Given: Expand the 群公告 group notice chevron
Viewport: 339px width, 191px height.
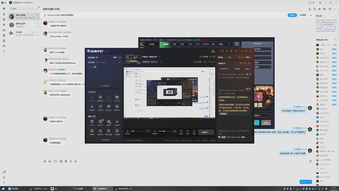Looking at the screenshot, I should 336,16.
